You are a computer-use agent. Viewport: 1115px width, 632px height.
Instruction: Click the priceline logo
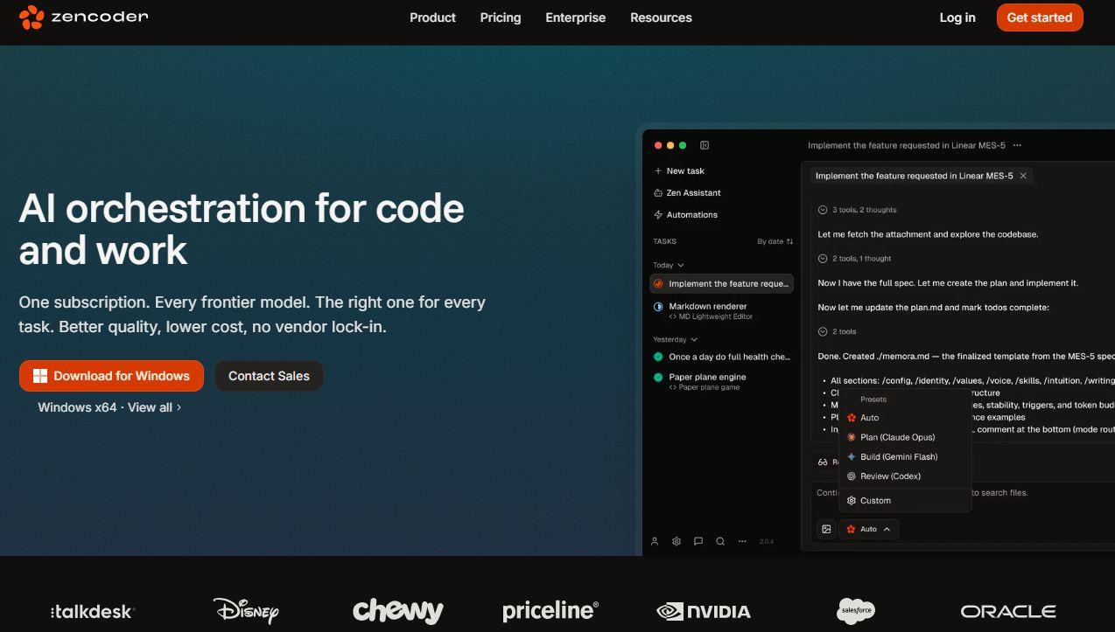click(550, 611)
